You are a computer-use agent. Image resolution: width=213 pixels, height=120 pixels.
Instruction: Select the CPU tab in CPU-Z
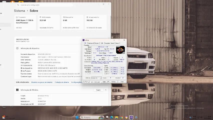[x=85, y=43]
